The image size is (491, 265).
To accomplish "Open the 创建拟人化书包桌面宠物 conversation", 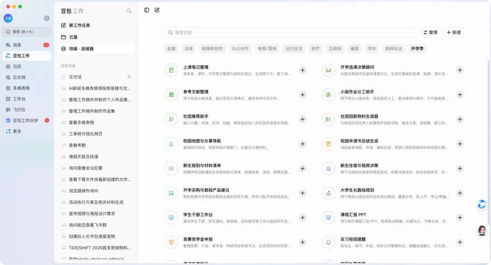I will pos(96,236).
